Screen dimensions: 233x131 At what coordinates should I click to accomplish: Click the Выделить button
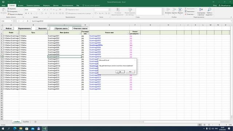click(43, 28)
